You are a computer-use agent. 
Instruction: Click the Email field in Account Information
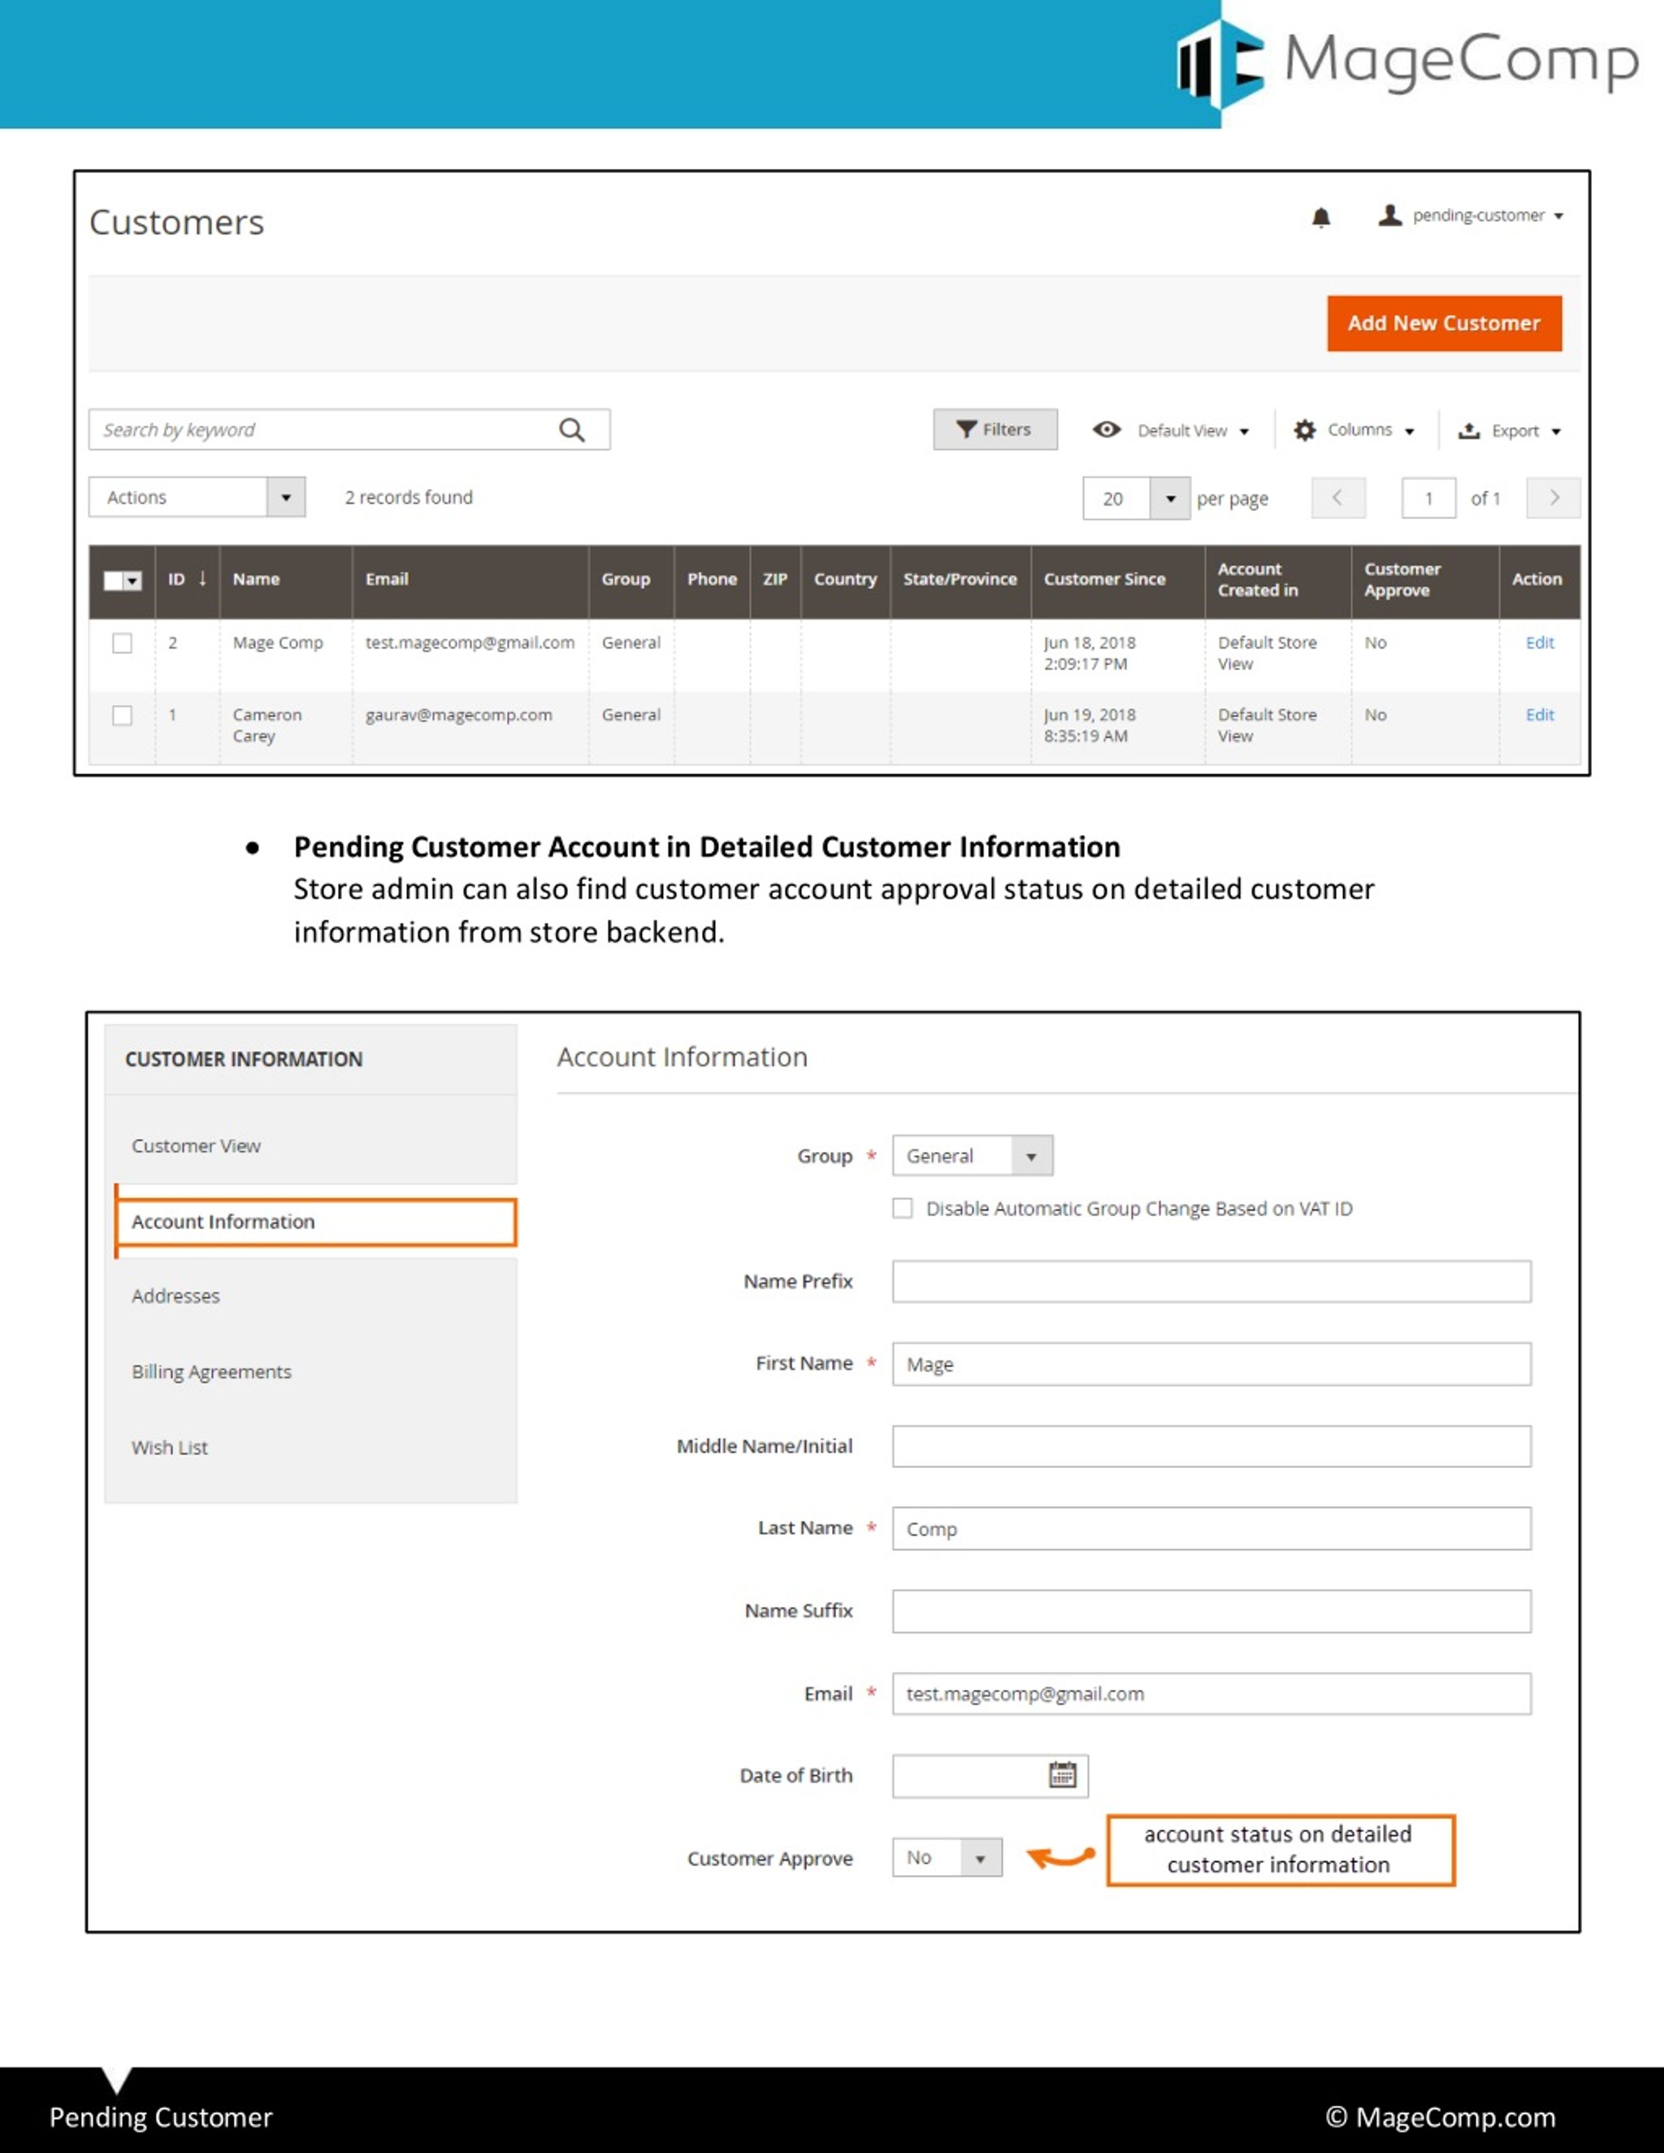pyautogui.click(x=1212, y=1694)
